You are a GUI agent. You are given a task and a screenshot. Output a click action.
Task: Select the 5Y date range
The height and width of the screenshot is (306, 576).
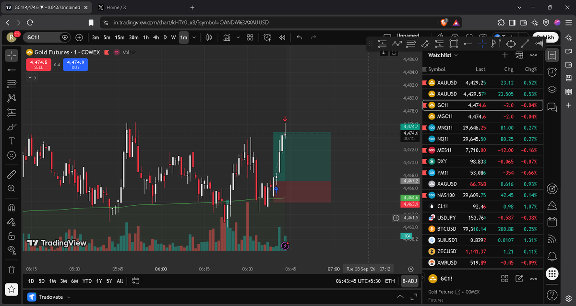(x=109, y=281)
